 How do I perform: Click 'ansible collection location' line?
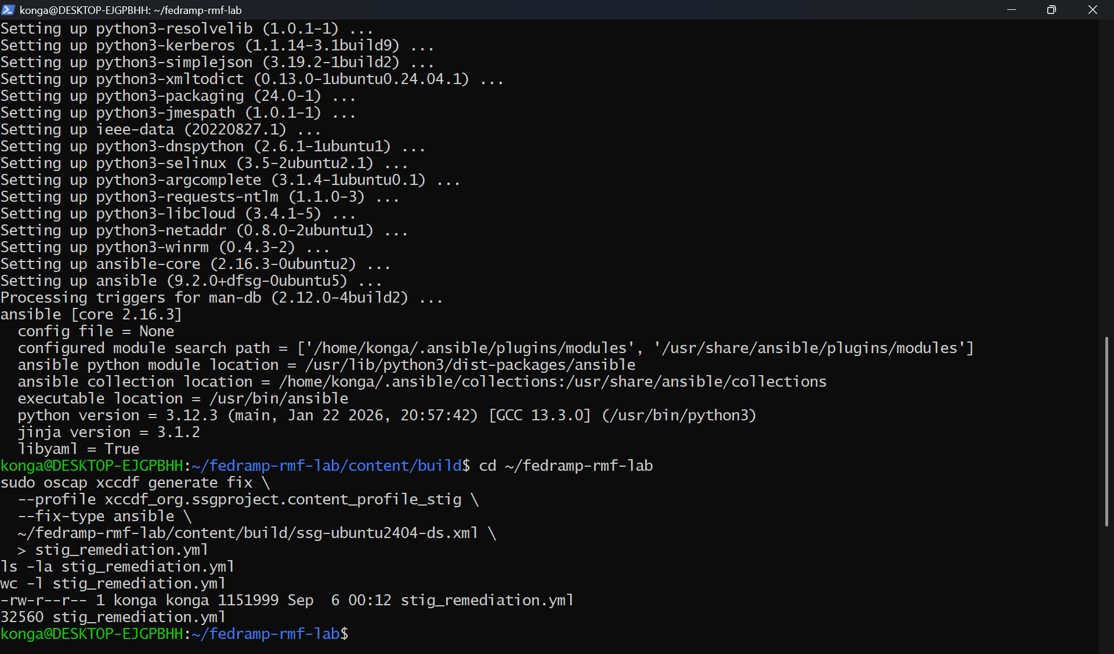[x=422, y=381]
